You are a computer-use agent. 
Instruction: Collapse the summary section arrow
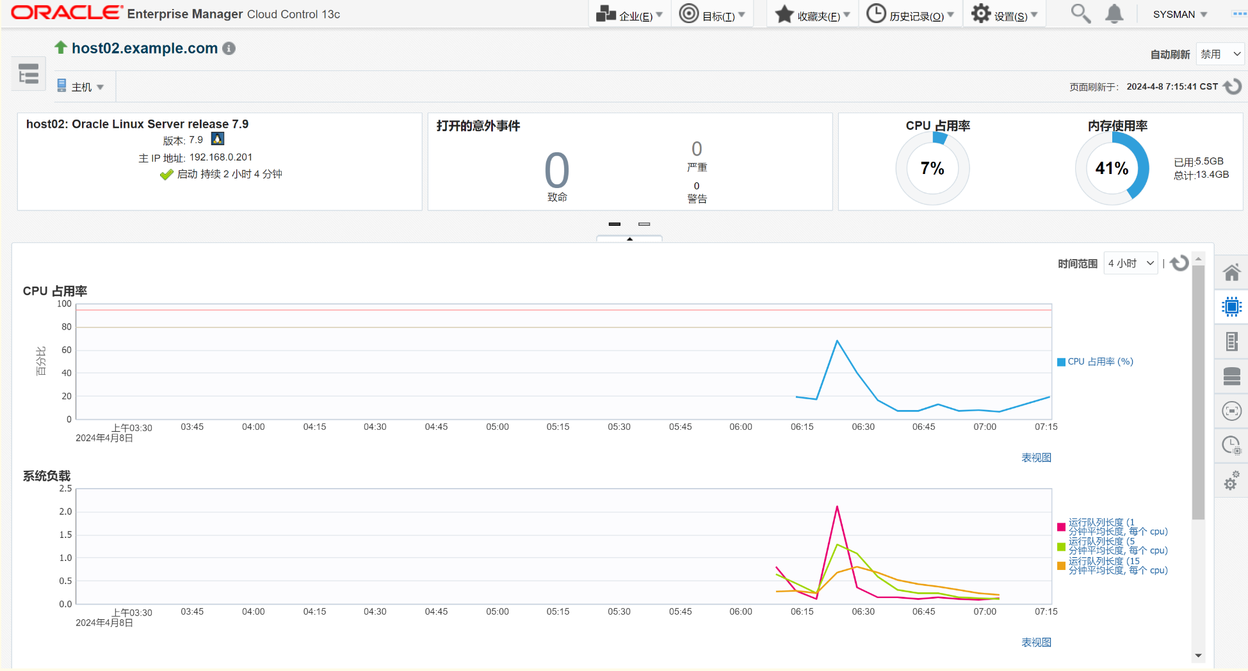pyautogui.click(x=629, y=239)
